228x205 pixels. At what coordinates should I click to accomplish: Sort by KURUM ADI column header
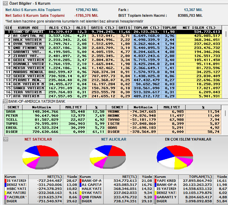pyautogui.click(x=28, y=28)
